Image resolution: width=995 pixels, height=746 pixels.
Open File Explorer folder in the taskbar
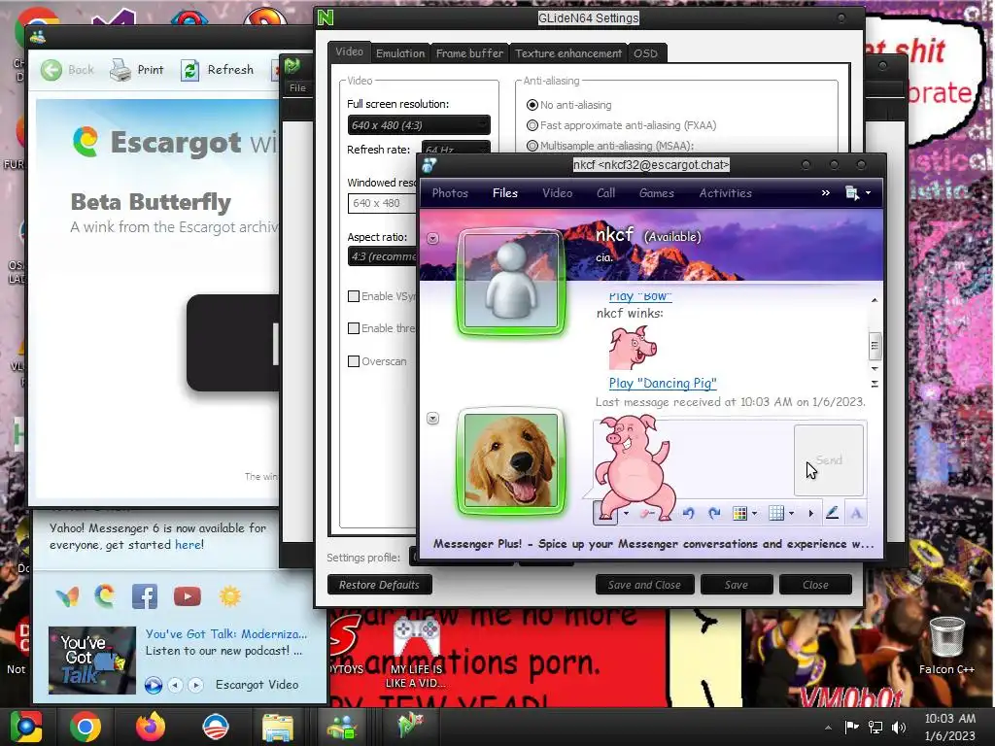277,728
